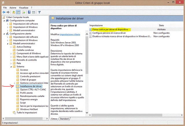Click the Active Desktop folder icon
The height and width of the screenshot is (126, 185).
pyautogui.click(x=14, y=47)
